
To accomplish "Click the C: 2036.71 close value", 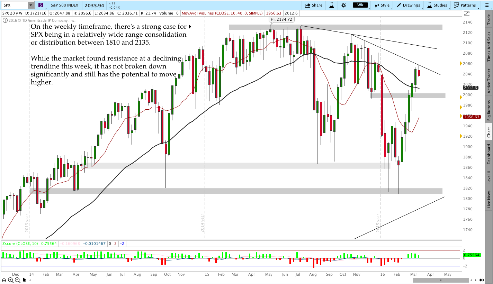I will 128,13.
